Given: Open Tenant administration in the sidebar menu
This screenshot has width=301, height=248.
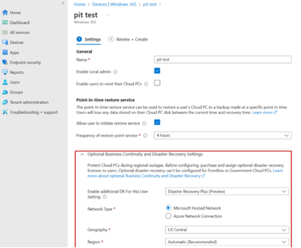Looking at the screenshot, I should coord(29,102).
